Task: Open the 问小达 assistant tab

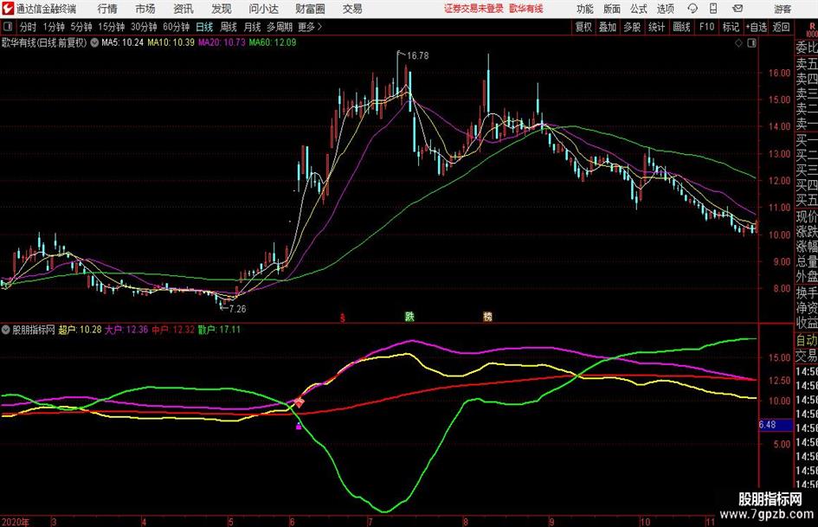Action: pos(264,9)
